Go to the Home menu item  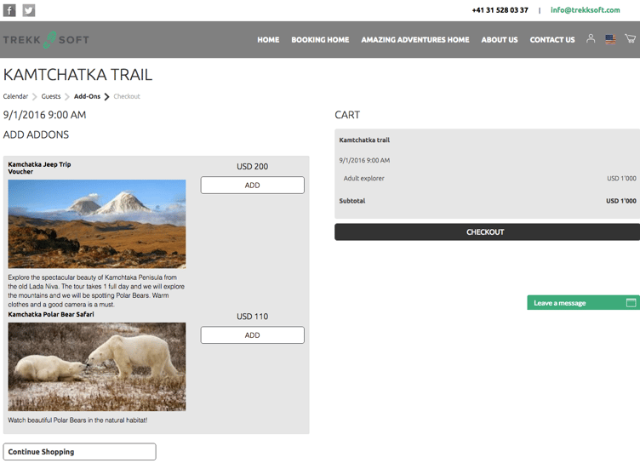coord(268,40)
